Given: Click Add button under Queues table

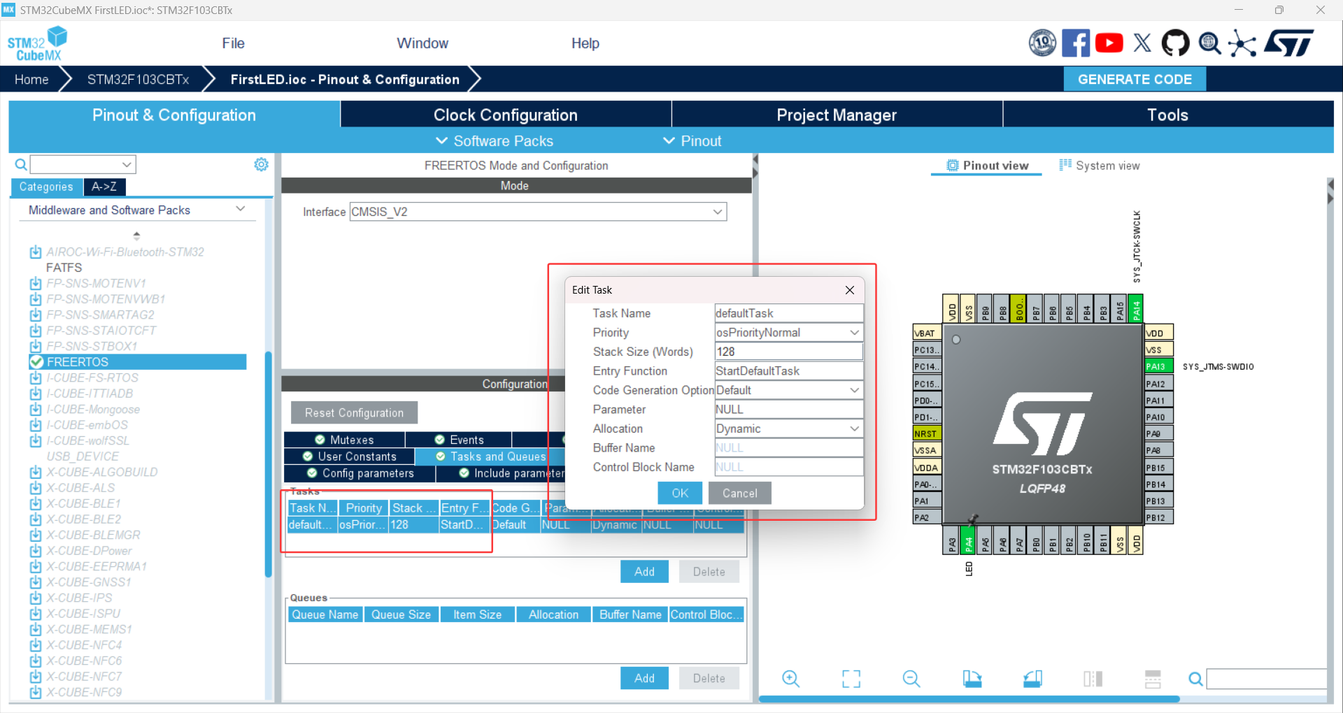Looking at the screenshot, I should (x=644, y=678).
